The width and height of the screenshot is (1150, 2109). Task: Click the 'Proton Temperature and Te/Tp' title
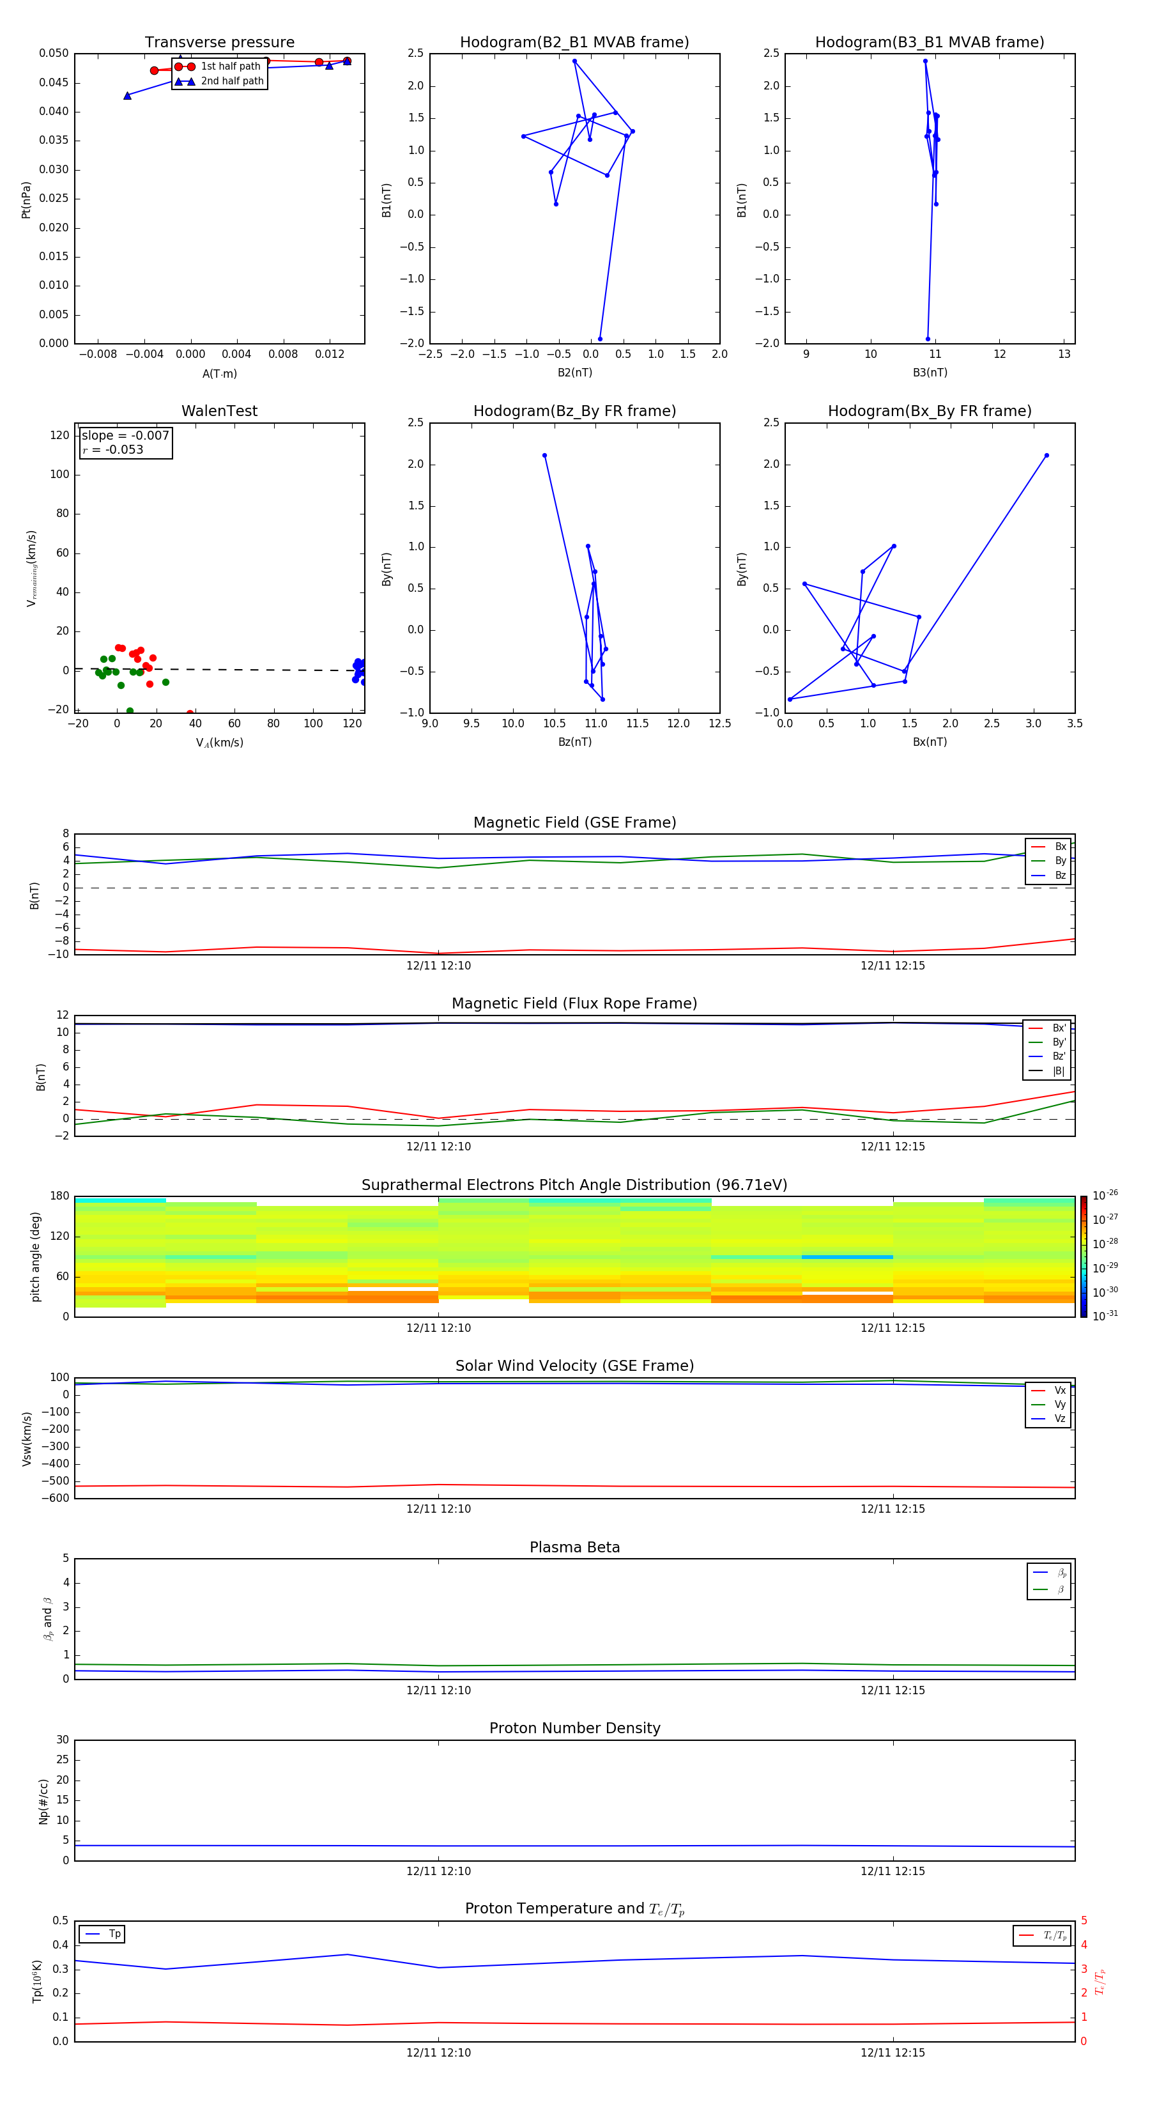tap(574, 1908)
